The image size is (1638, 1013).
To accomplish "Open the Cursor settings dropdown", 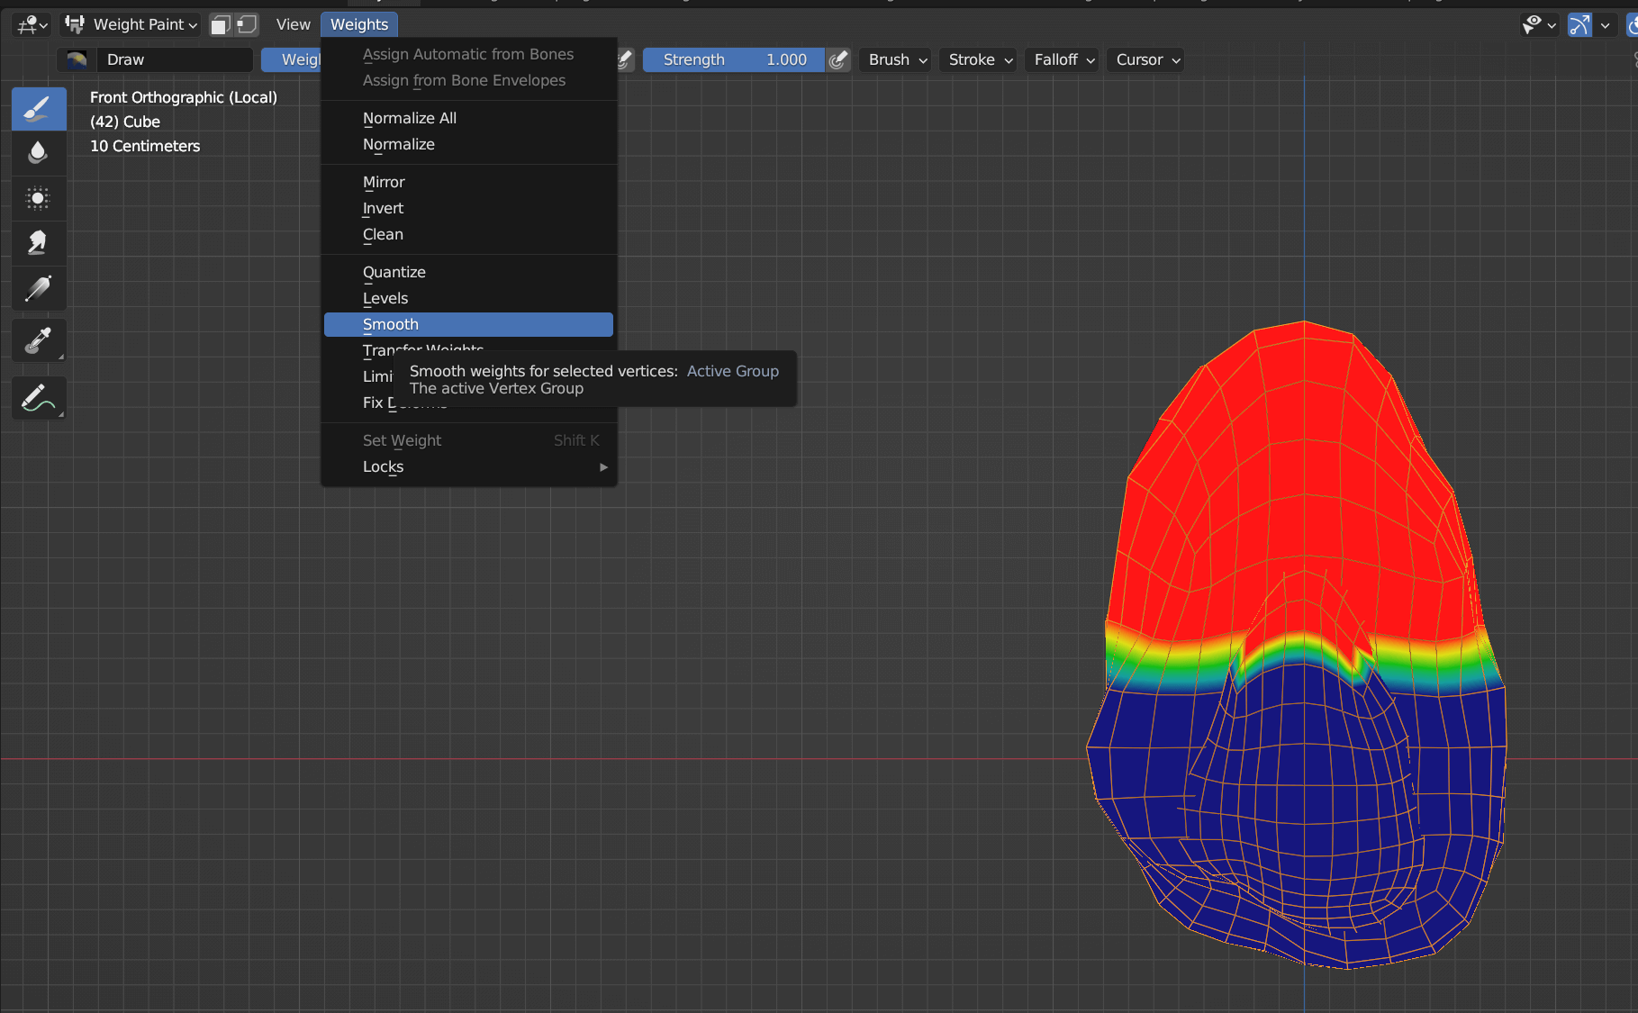I will 1146,59.
